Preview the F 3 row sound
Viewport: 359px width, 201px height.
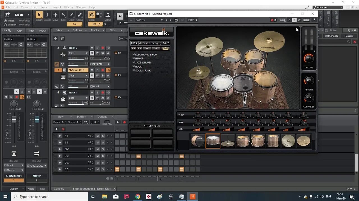pyautogui.click(x=60, y=136)
